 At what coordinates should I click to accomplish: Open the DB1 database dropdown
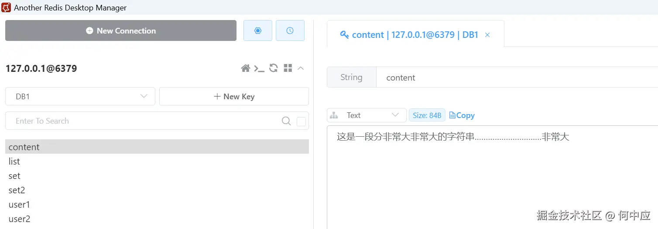[80, 96]
